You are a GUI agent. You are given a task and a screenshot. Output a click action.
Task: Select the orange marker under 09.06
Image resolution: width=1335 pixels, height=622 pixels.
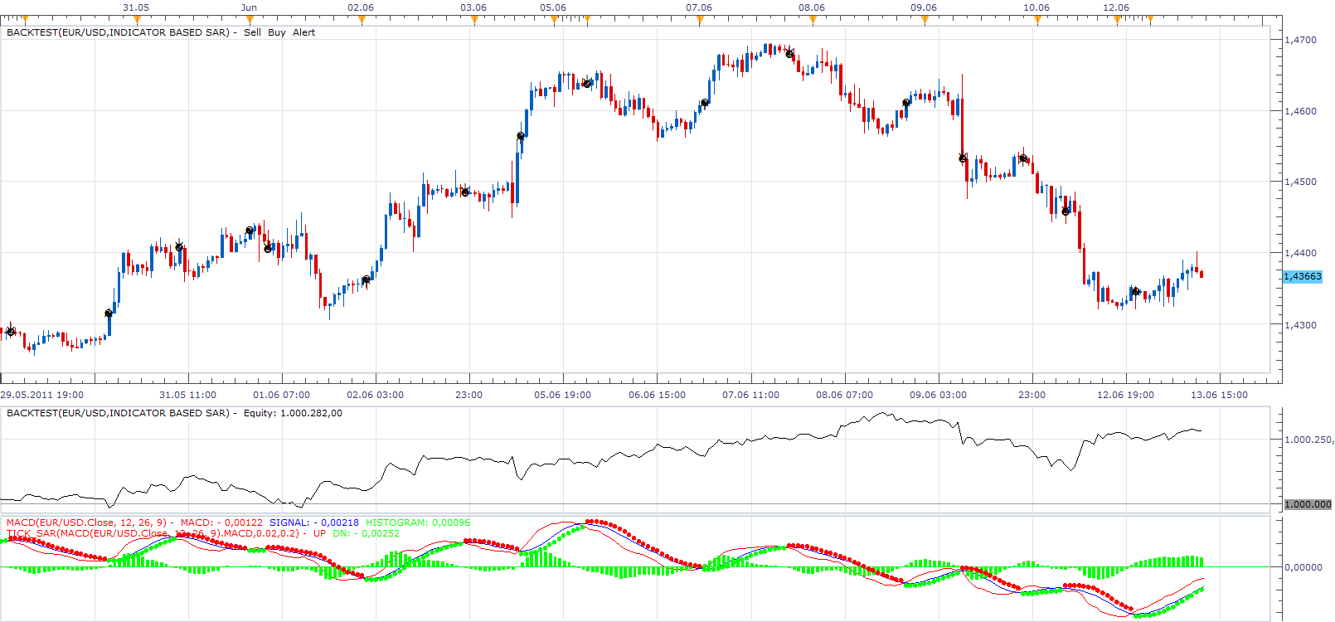click(x=925, y=20)
